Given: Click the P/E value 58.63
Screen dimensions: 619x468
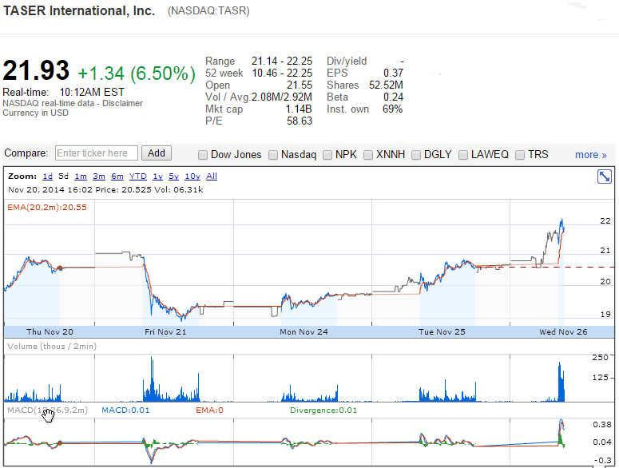Looking at the screenshot, I should 300,121.
